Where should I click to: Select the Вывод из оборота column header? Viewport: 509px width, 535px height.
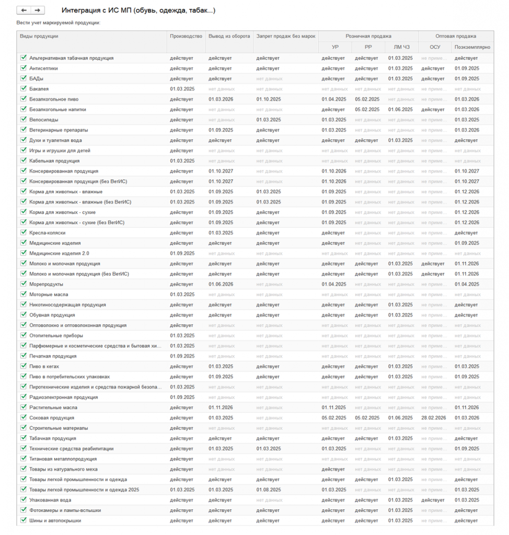tap(229, 42)
